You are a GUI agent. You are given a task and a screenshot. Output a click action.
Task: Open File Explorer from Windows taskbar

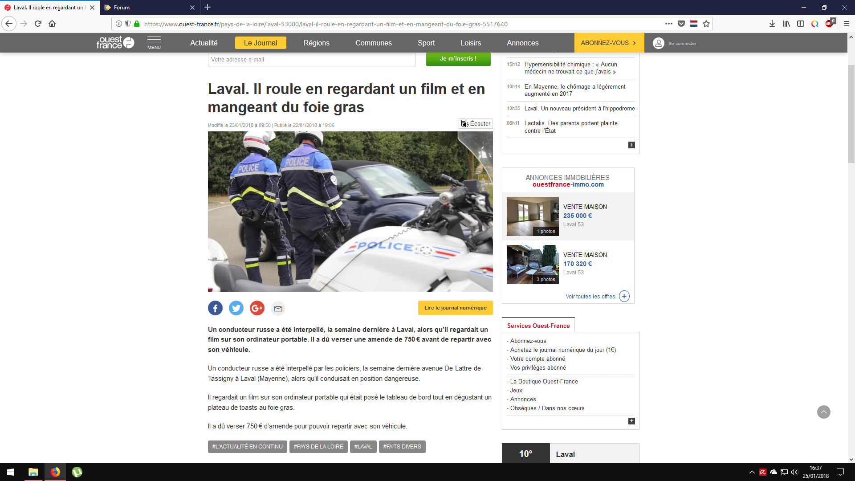pos(33,472)
